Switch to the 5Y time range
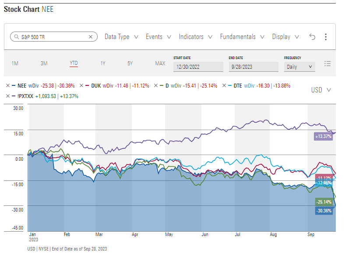359x254 pixels. (130, 63)
